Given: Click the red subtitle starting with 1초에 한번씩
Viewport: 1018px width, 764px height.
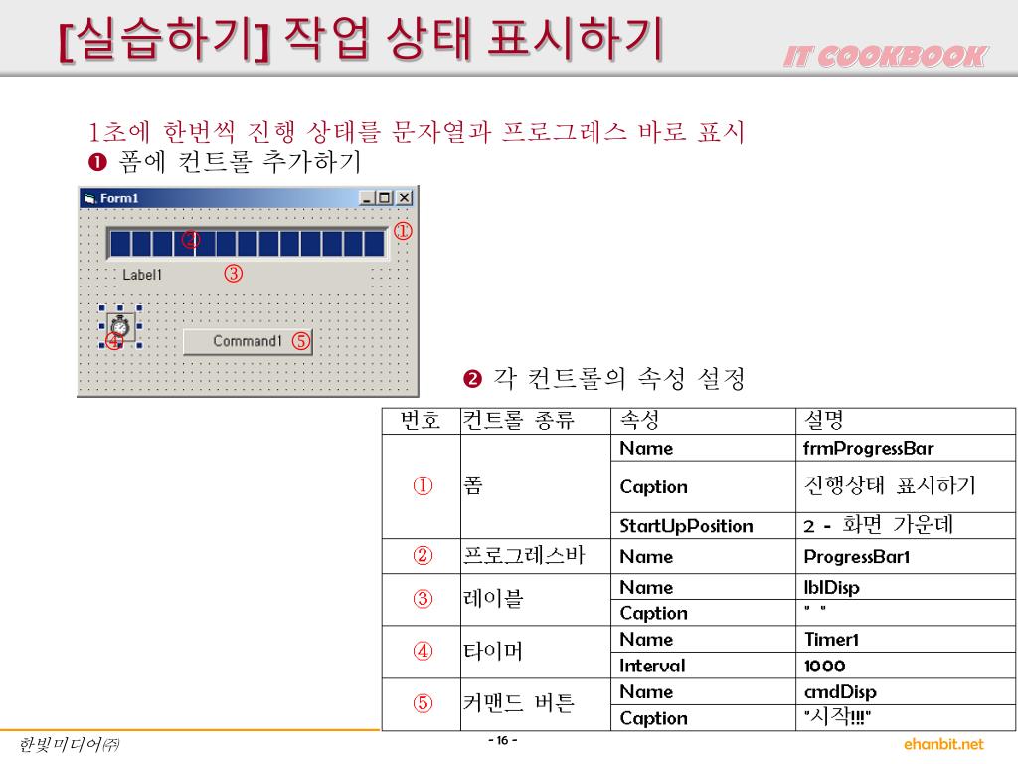Looking at the screenshot, I should tap(417, 132).
